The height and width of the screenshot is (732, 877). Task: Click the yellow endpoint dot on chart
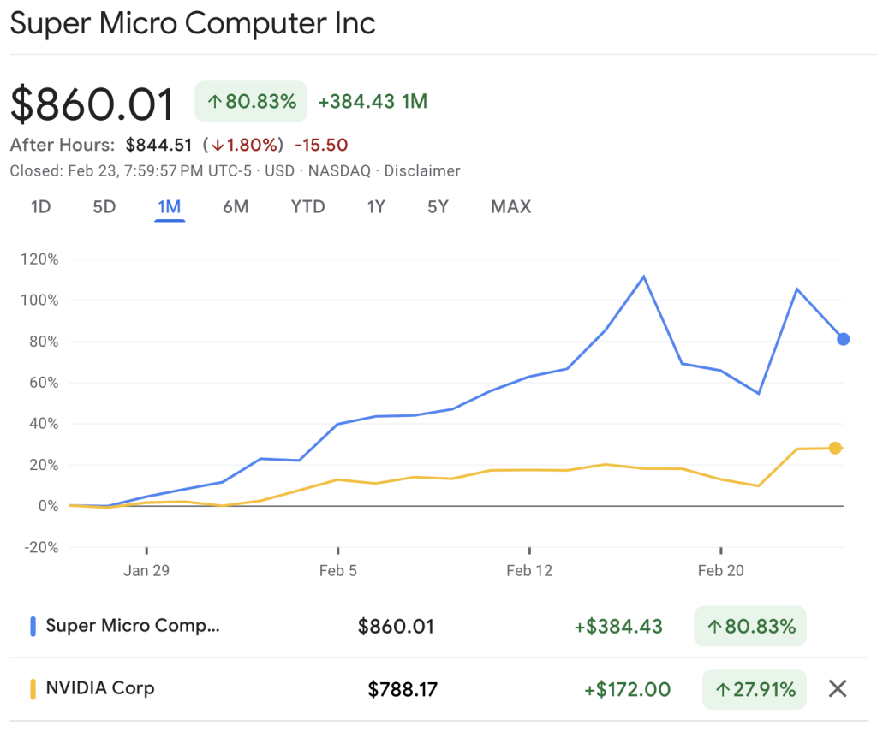[836, 448]
